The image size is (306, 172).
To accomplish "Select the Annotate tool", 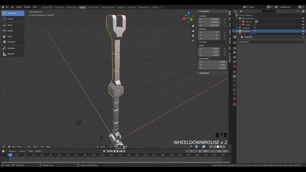I will coord(13,48).
